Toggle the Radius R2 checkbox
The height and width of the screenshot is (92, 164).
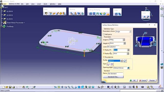pos(104,53)
